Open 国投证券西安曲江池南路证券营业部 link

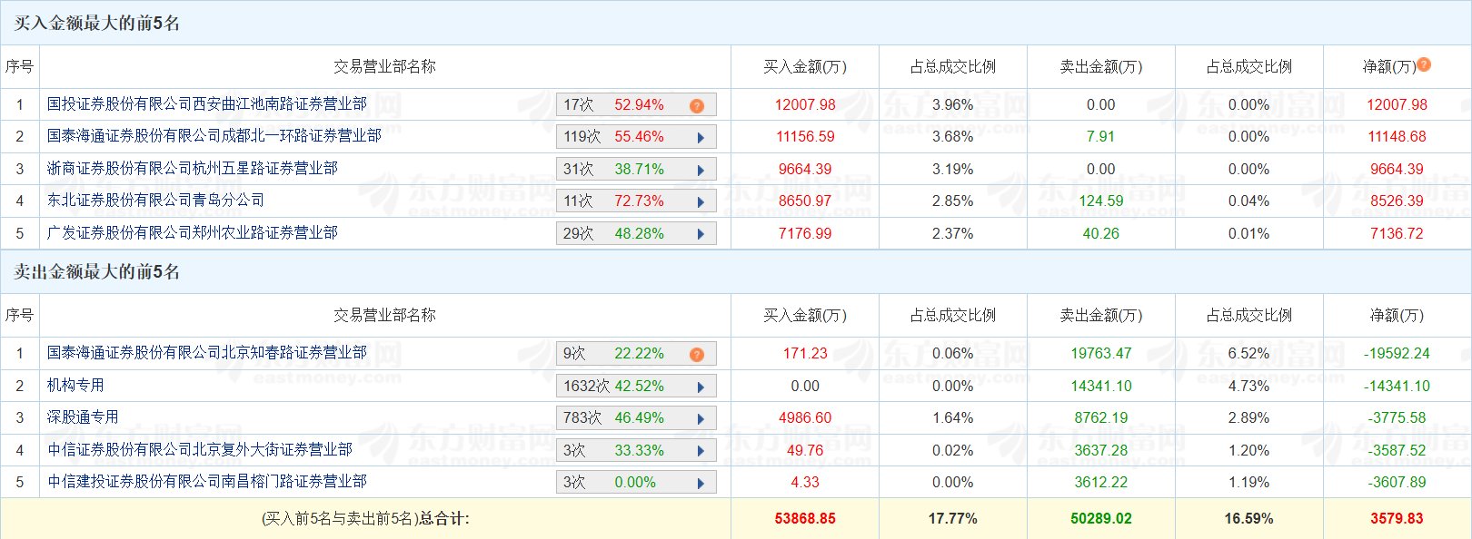207,104
